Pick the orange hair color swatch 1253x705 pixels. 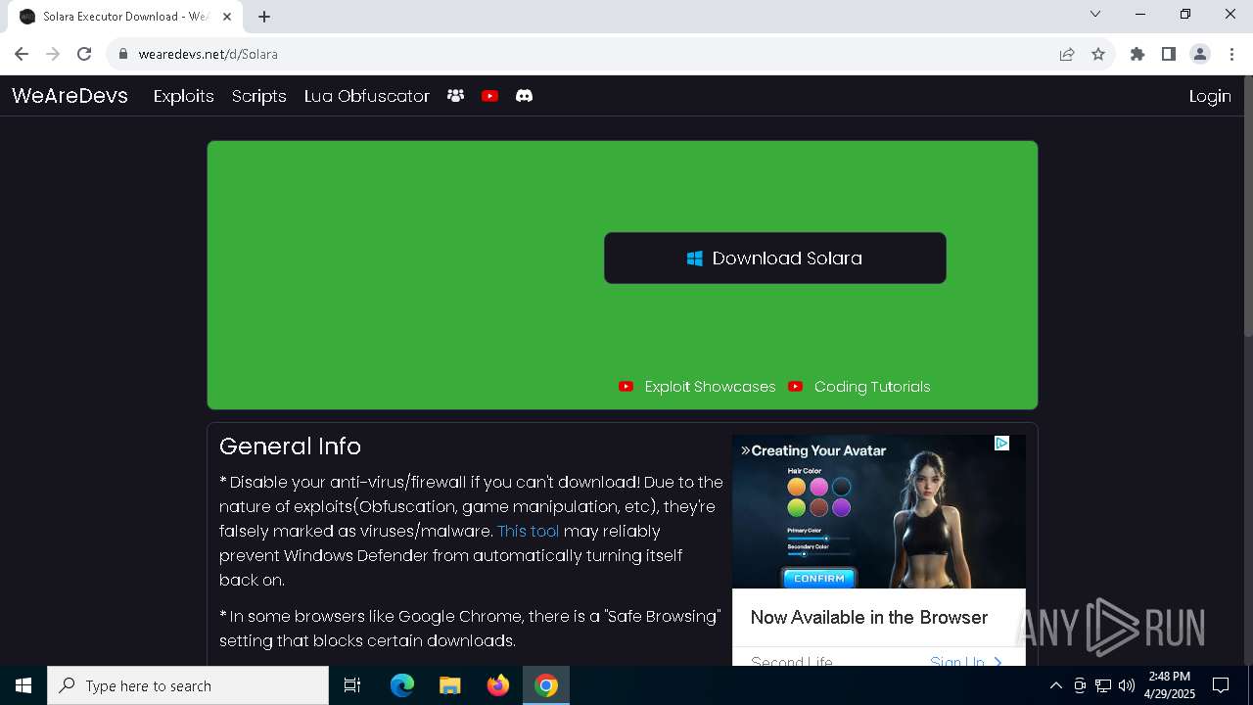[x=797, y=487]
